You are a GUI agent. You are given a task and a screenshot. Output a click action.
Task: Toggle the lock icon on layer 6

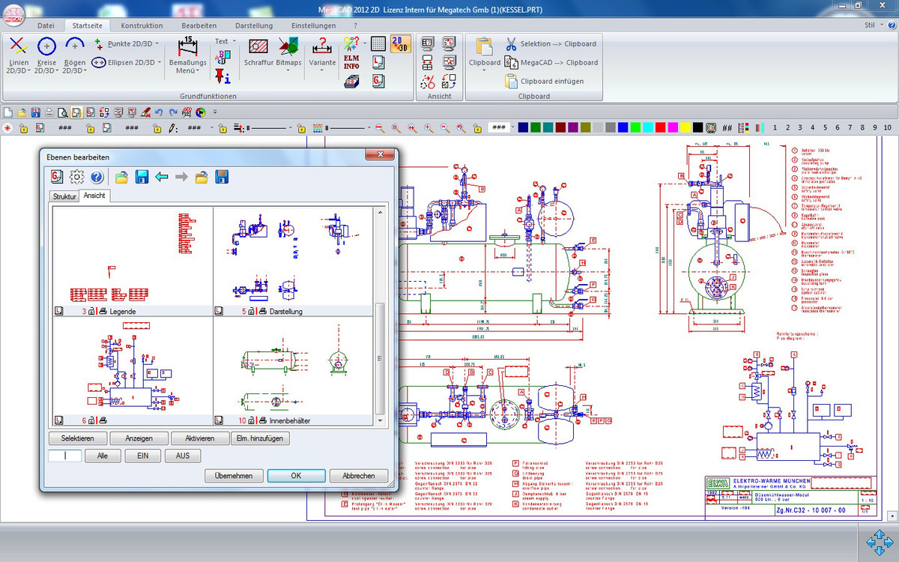(91, 420)
